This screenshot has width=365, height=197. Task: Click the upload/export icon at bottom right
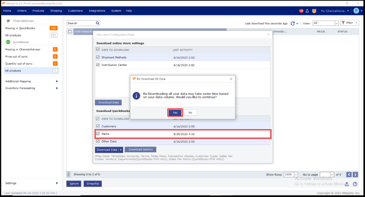(347, 184)
